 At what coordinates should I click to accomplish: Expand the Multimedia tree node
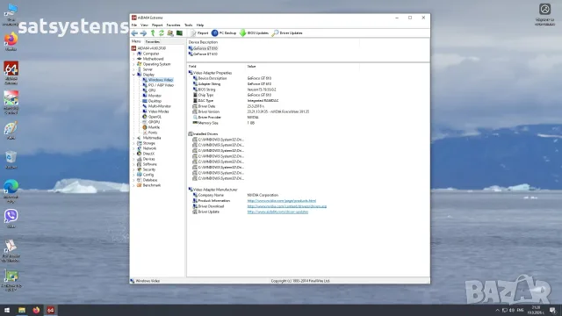[x=134, y=138]
